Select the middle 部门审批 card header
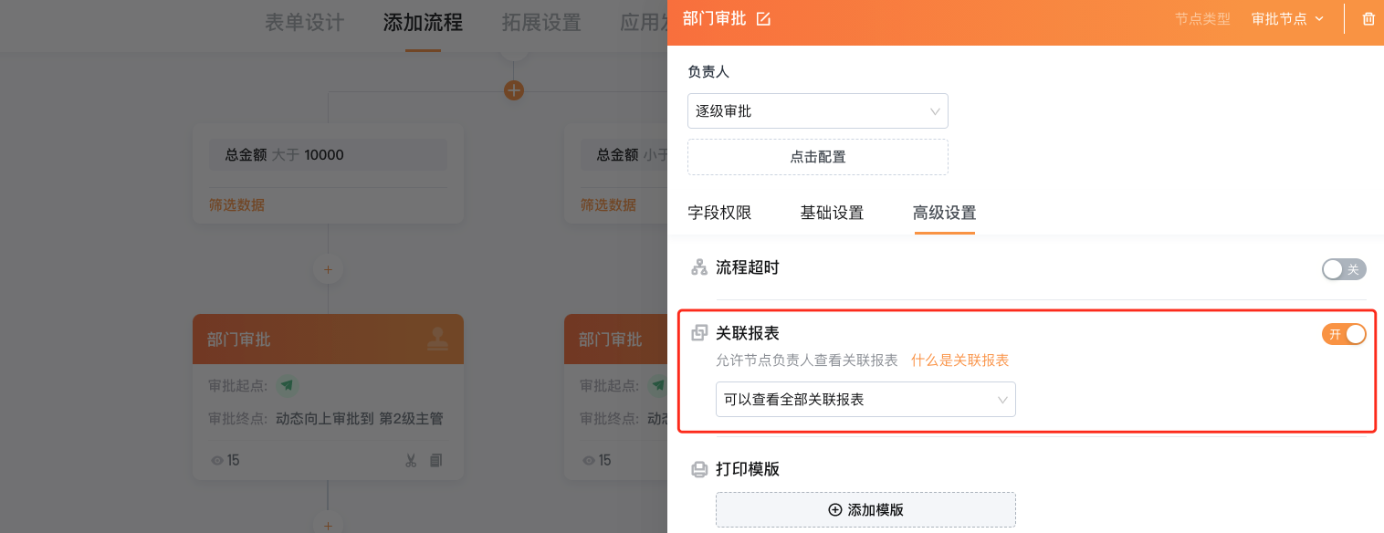Viewport: 1384px width, 533px height. (616, 340)
